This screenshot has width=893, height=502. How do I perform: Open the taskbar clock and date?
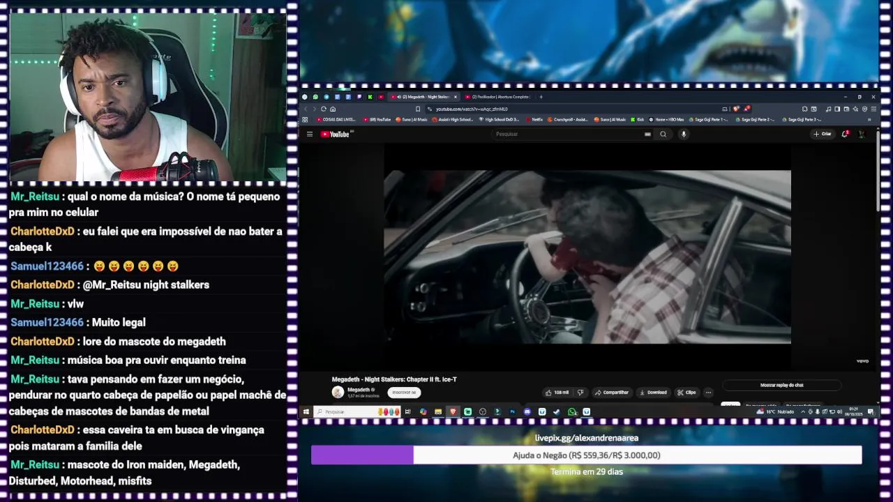pyautogui.click(x=854, y=411)
